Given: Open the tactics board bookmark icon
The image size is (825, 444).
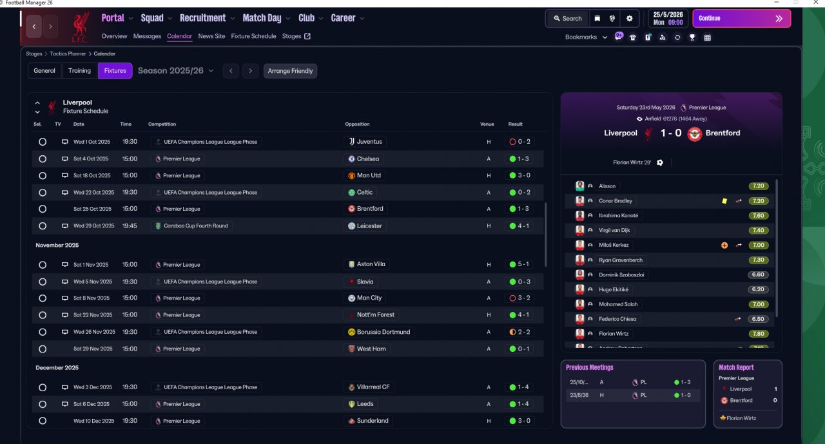Looking at the screenshot, I should click(648, 37).
